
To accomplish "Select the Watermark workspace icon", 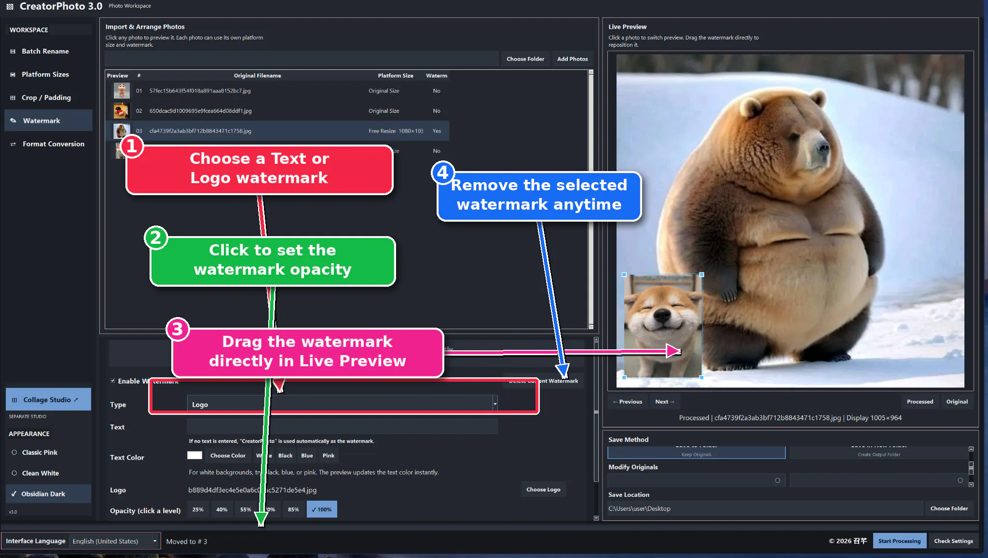I will coord(14,121).
